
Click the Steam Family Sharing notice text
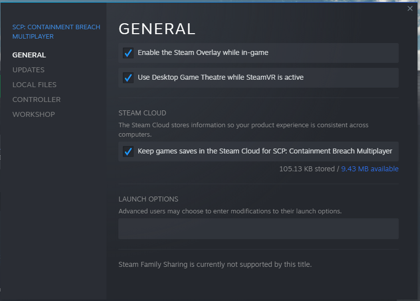(215, 264)
